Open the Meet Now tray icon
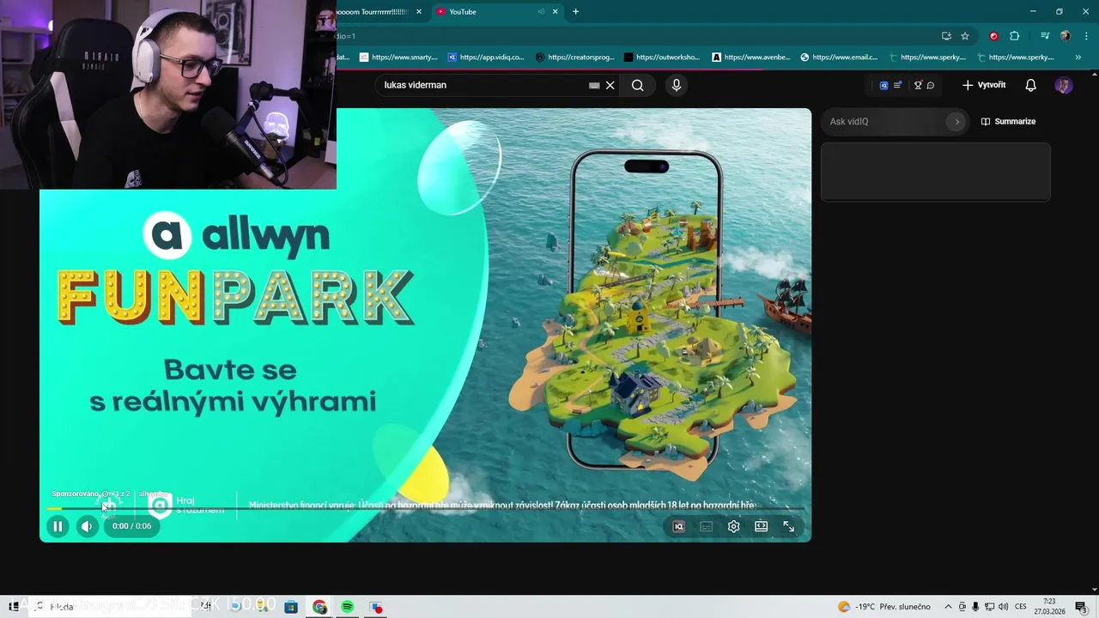Viewport: 1099px width, 618px height. click(962, 607)
